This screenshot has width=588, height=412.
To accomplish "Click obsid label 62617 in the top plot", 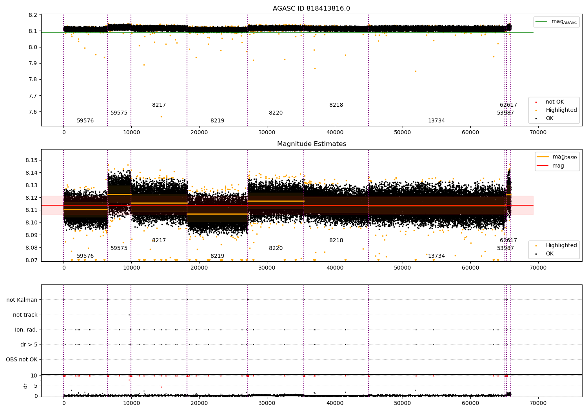I will click(508, 105).
